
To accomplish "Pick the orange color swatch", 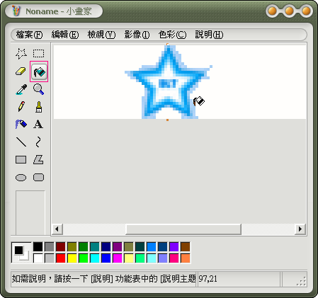I will 186,258.
